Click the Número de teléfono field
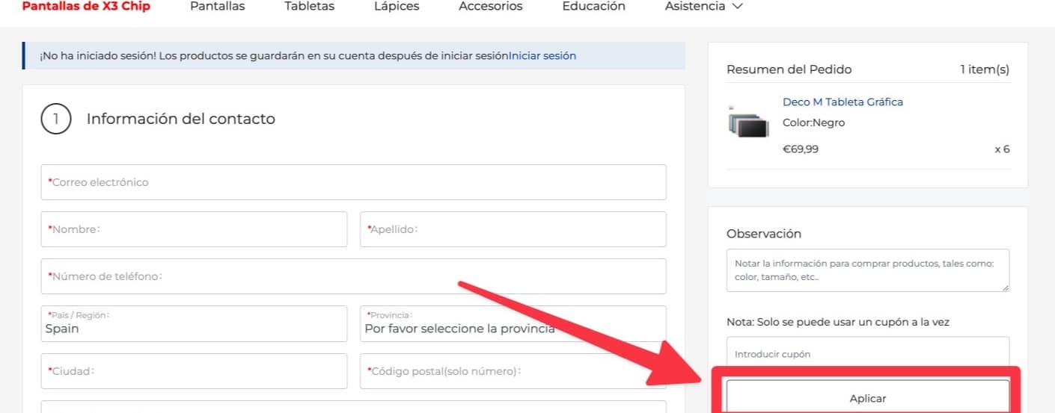Viewport: 1055px width, 413px height. tap(353, 276)
